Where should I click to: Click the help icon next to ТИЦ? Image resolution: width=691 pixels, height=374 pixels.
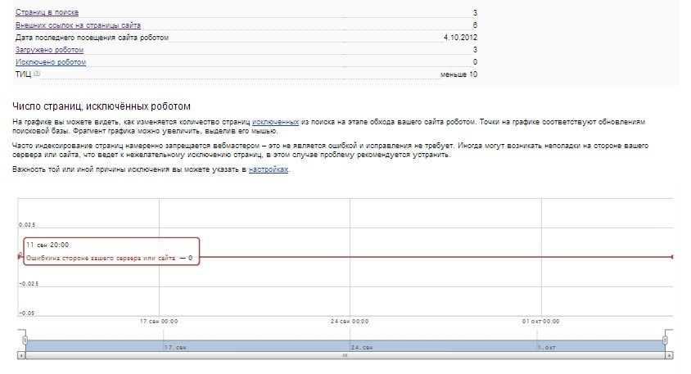tap(36, 74)
